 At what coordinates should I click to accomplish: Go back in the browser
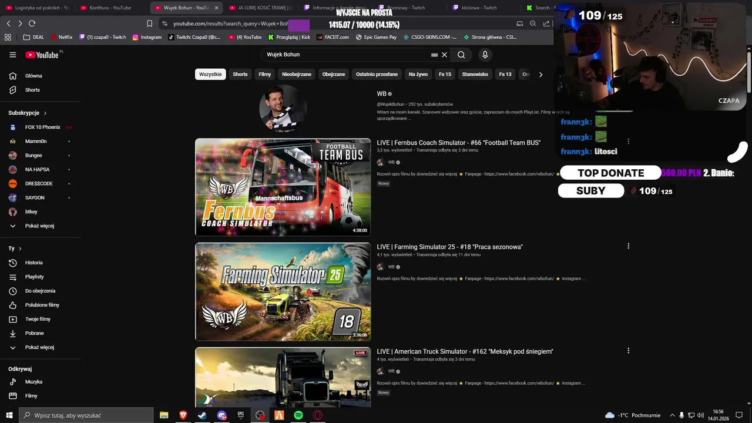(x=8, y=23)
